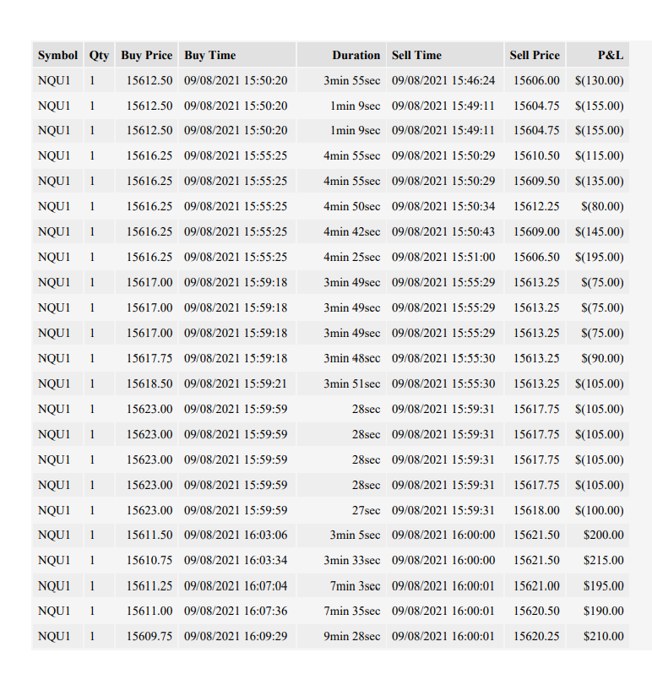Viewport: 652px width, 674px height.
Task: Select the $(80.00) P&L cell
Action: 602,206
